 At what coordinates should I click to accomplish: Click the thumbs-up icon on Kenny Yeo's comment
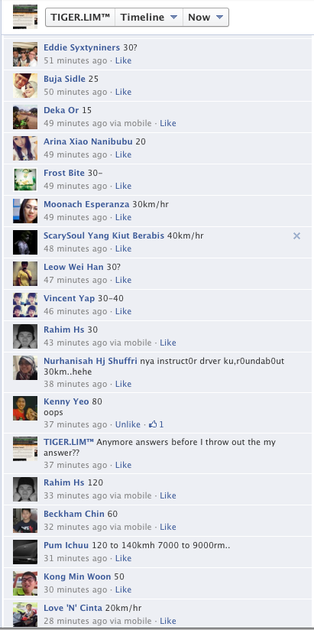click(x=153, y=424)
